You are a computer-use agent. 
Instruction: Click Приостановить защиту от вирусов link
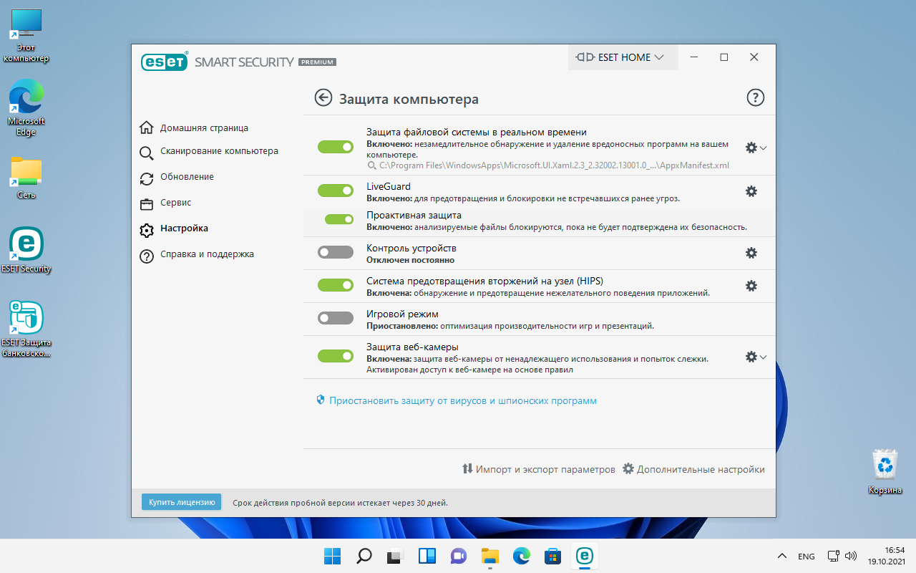pyautogui.click(x=462, y=400)
